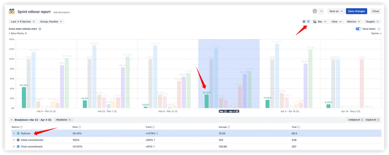Click the Initial commitment gray color swatch

[x=18, y=140]
